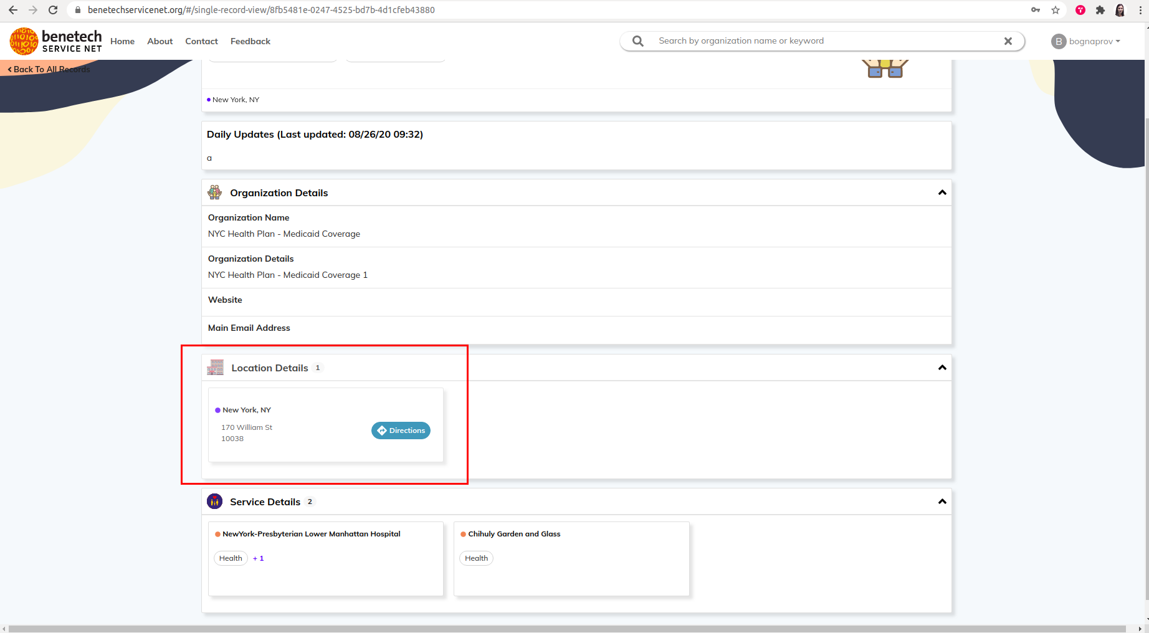Click the Directions button
Screen dimensions: 1149x633
tap(401, 431)
